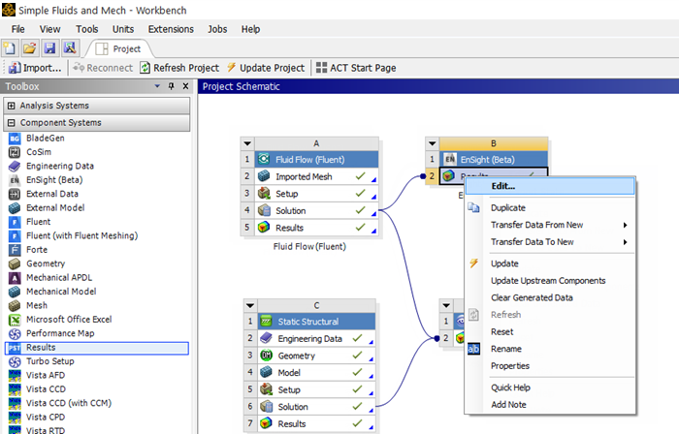Image resolution: width=679 pixels, height=434 pixels.
Task: Click the Toolbox pin icon
Action: [x=172, y=86]
